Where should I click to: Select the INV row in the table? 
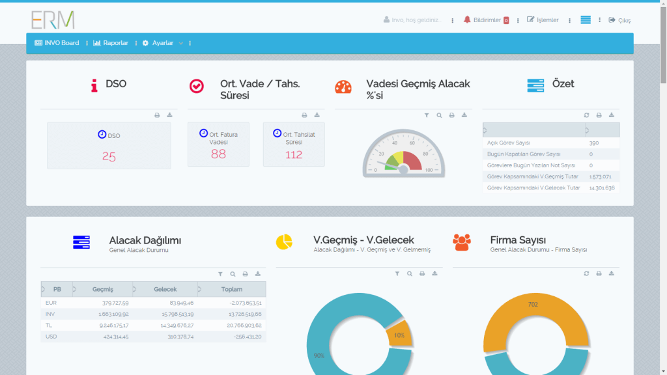pos(154,314)
